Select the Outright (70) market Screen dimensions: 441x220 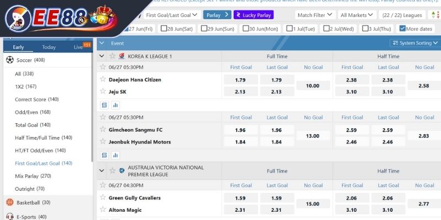(30, 189)
